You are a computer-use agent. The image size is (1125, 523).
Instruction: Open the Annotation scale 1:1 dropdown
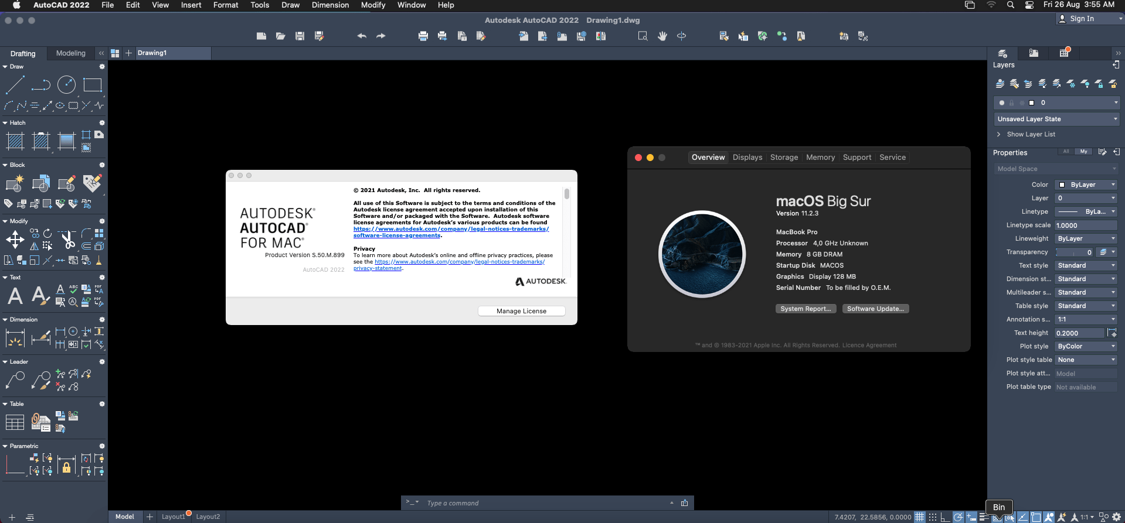[1086, 319]
